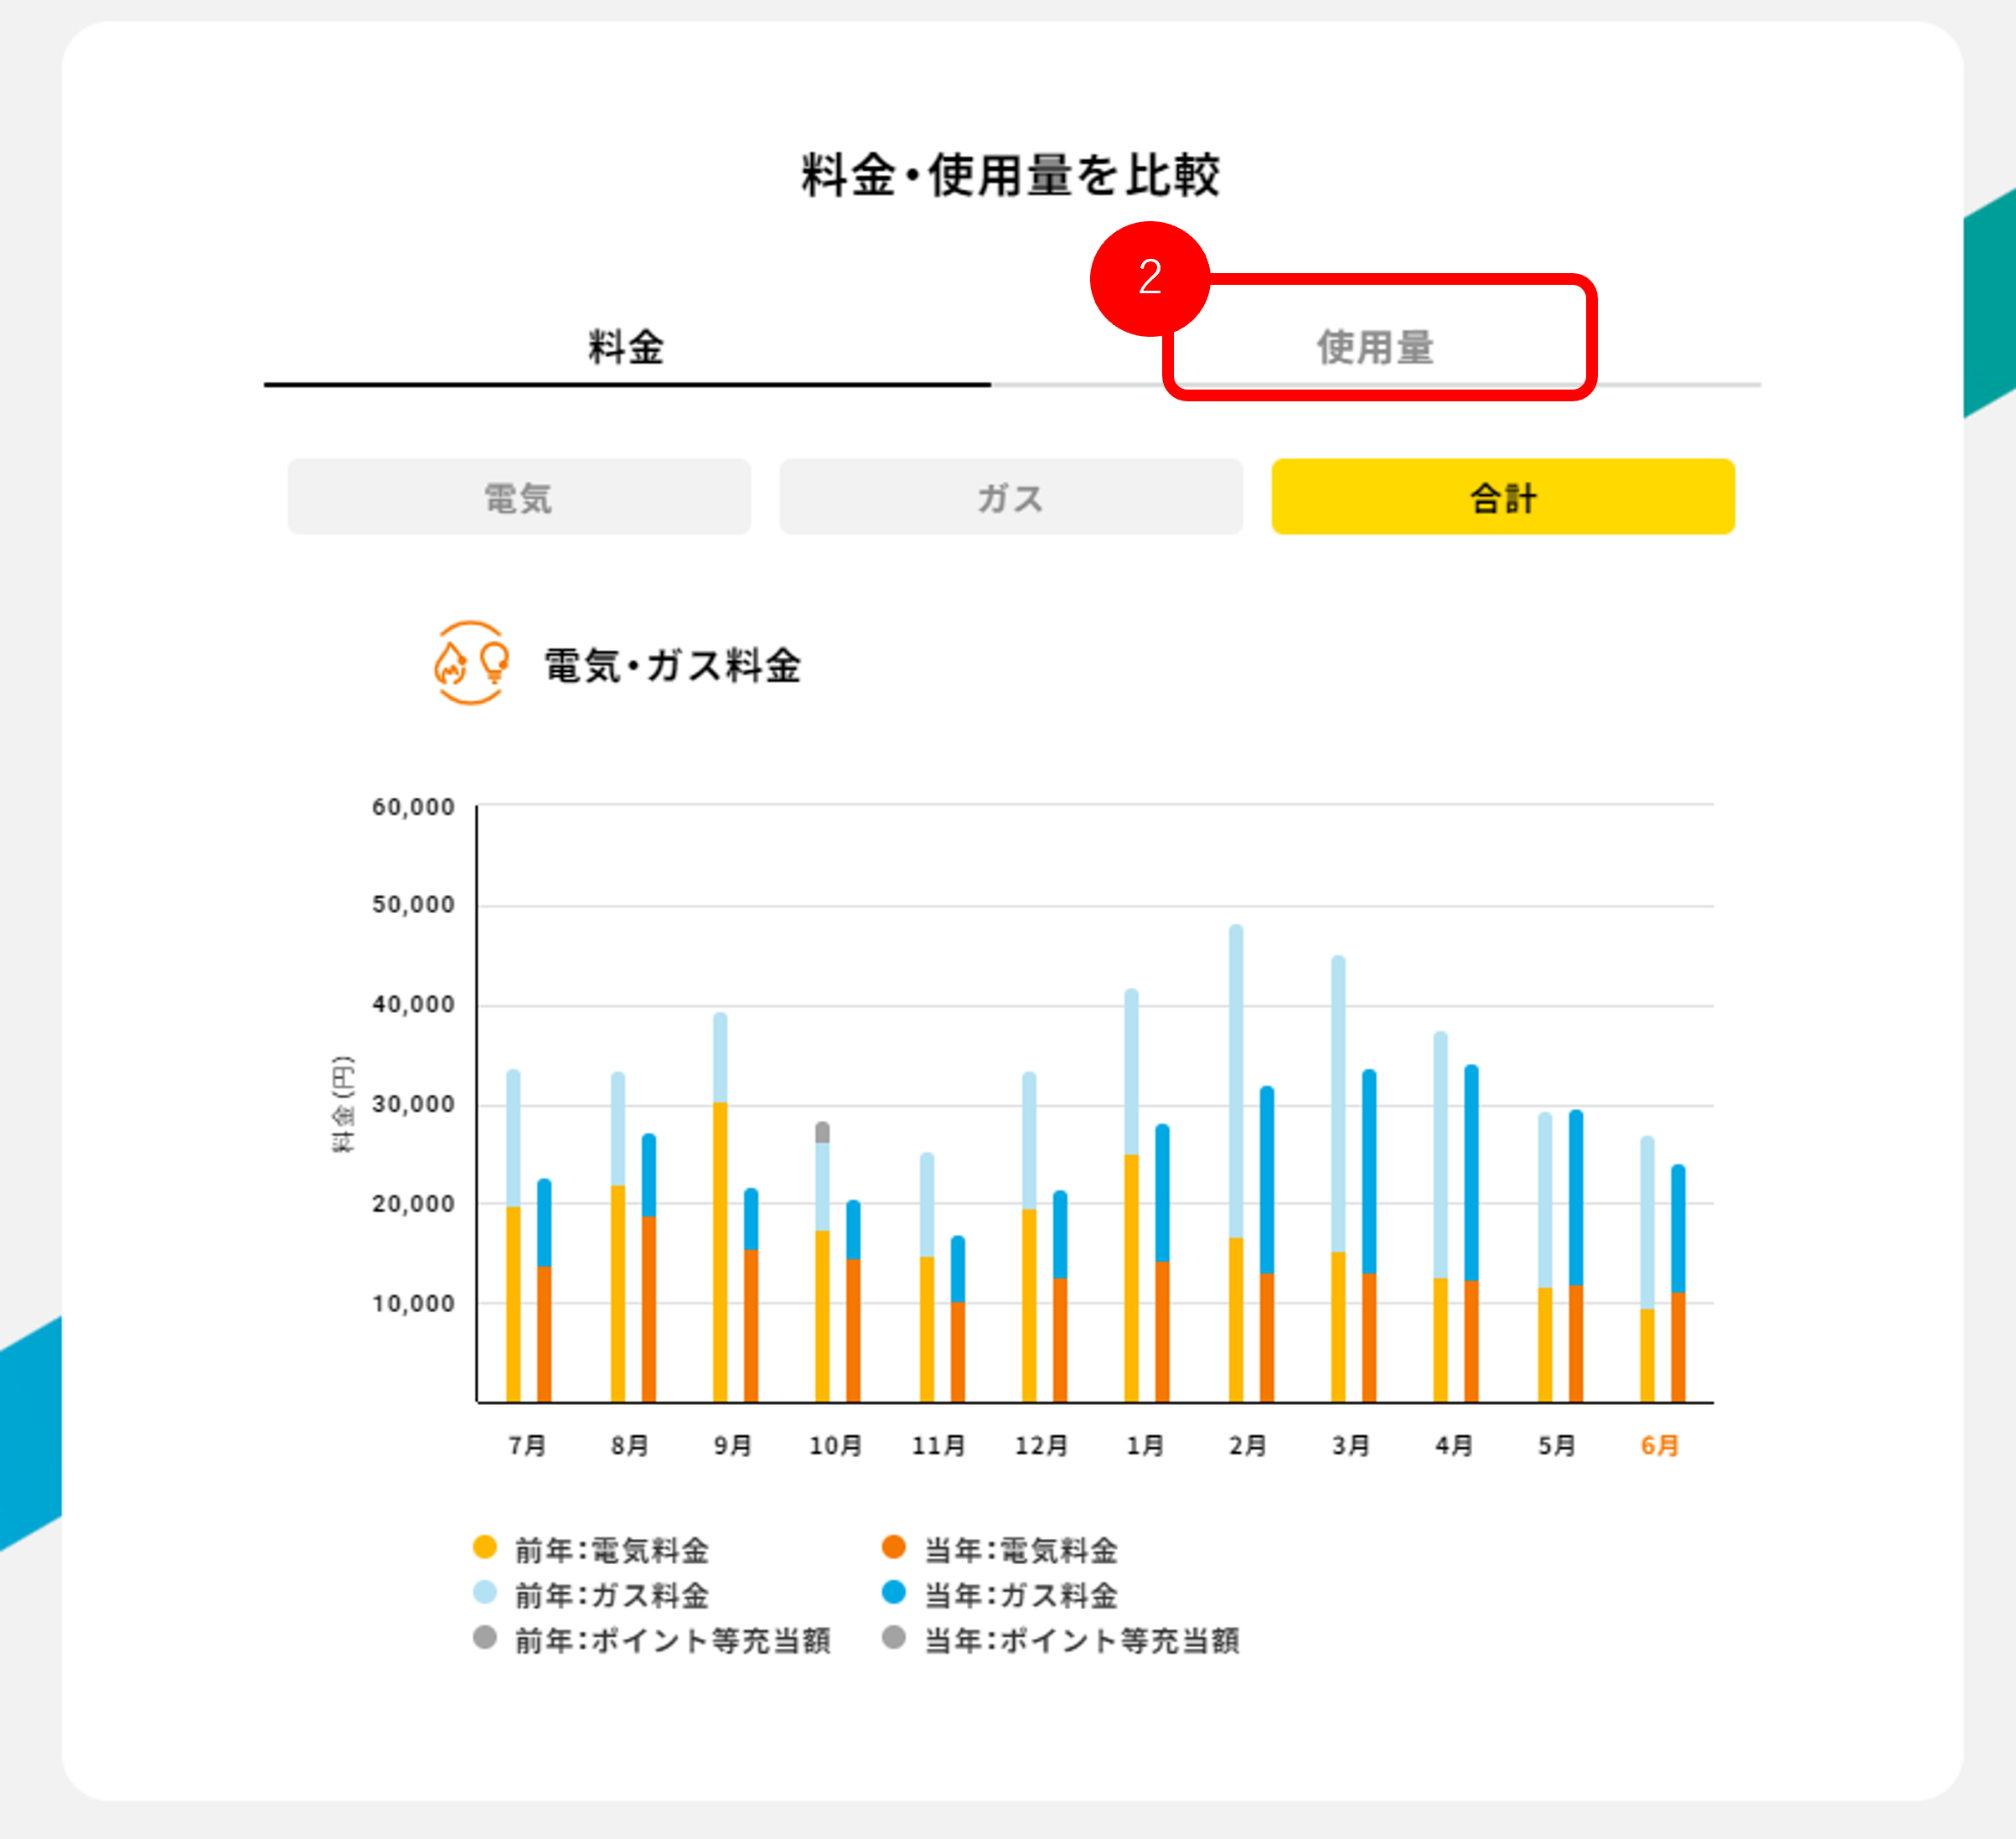Select the 料金 tab
2016x1839 pixels.
pyautogui.click(x=627, y=347)
